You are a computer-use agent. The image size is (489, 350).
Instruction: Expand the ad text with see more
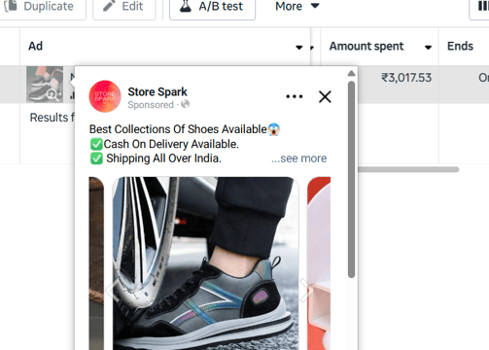(298, 158)
